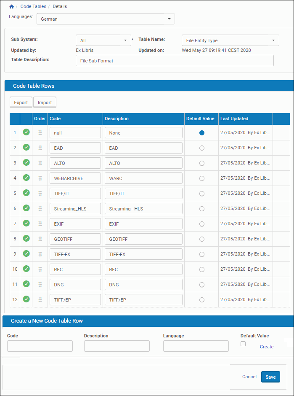Click the drag handle for ALTO row
Viewport: 294px width, 396px height.
coord(40,163)
